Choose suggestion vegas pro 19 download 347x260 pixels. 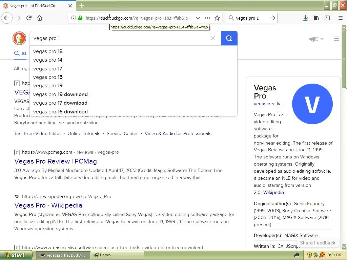(x=134, y=94)
